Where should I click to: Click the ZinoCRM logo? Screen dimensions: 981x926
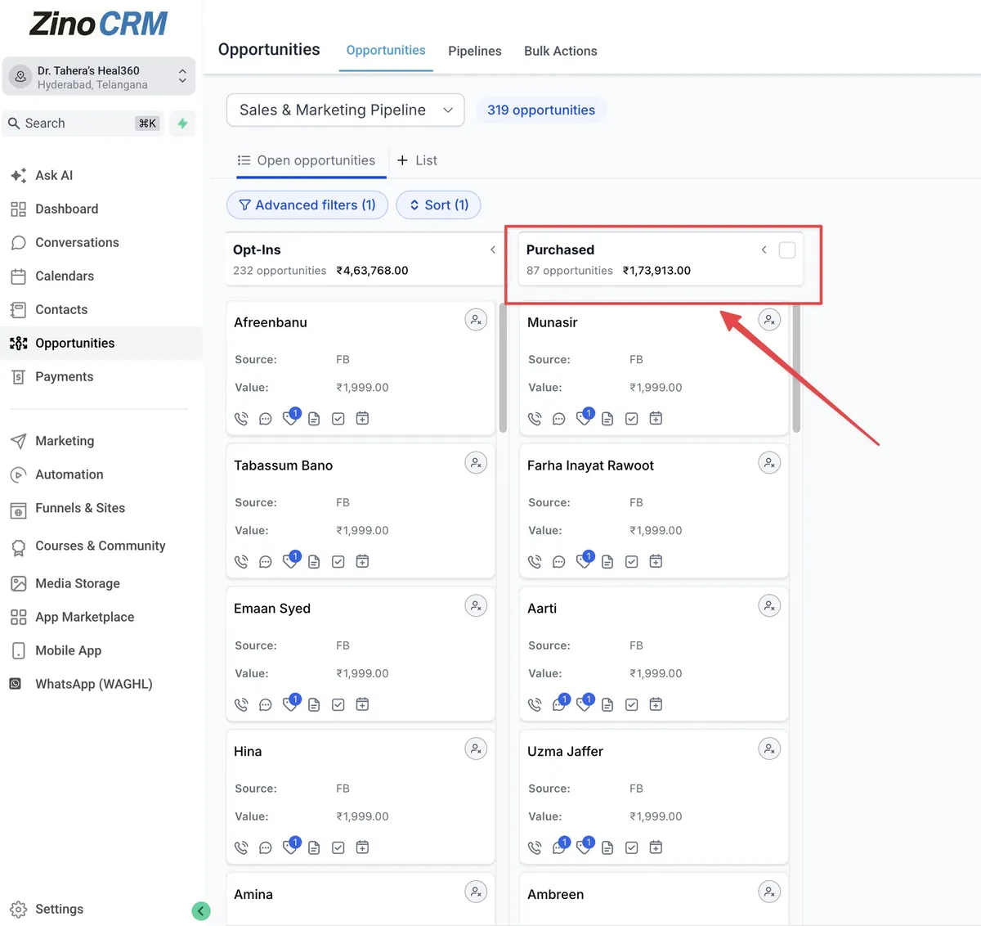98,24
